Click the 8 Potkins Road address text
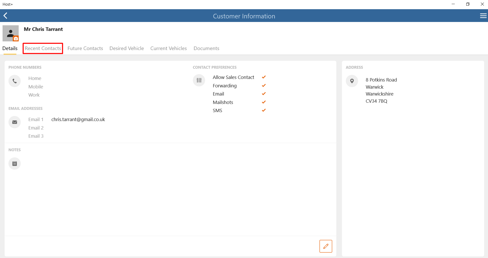The width and height of the screenshot is (488, 258). 381,80
